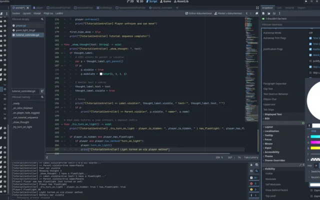Viewport: 320px width, 200px height.
Task: Switch to Inspektor dock tab
Action: 267,8
